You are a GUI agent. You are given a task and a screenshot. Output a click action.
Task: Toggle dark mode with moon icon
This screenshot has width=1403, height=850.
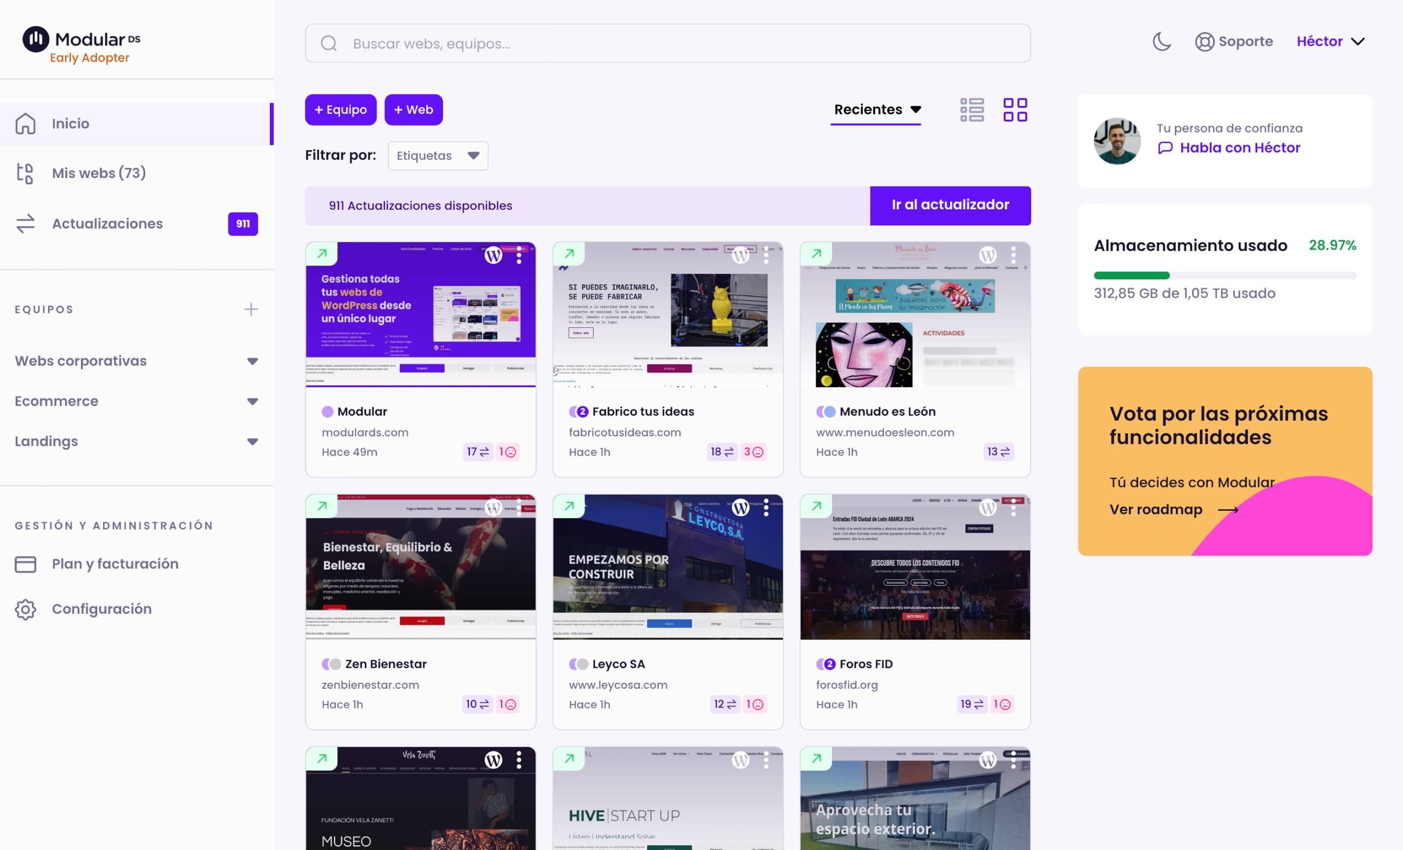[1161, 41]
